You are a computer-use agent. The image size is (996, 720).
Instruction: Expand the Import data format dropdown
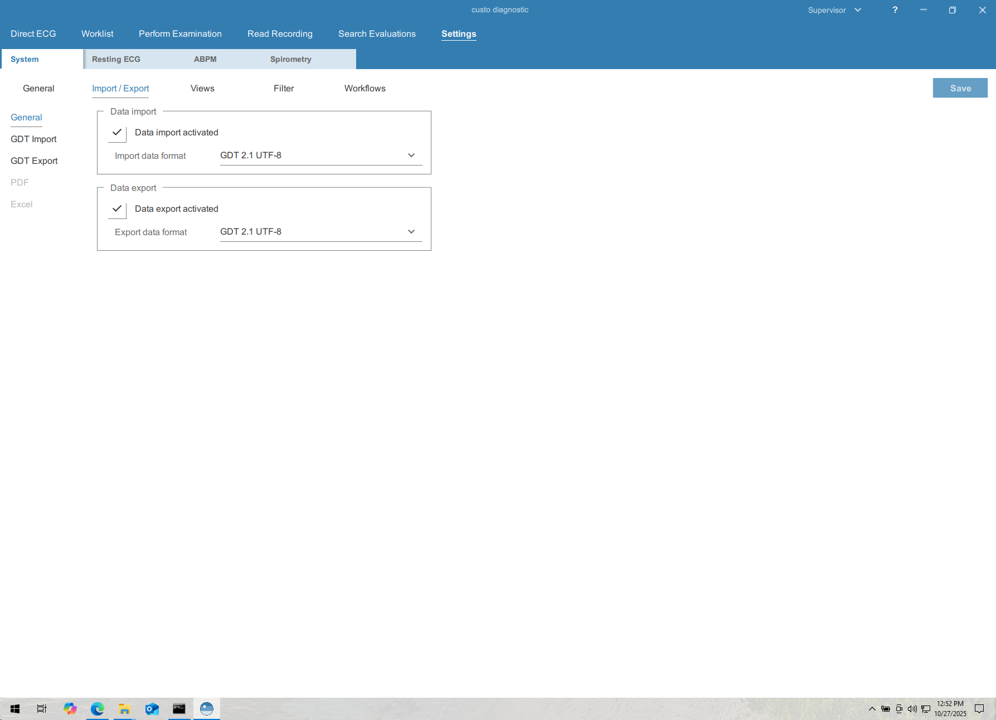tap(320, 155)
